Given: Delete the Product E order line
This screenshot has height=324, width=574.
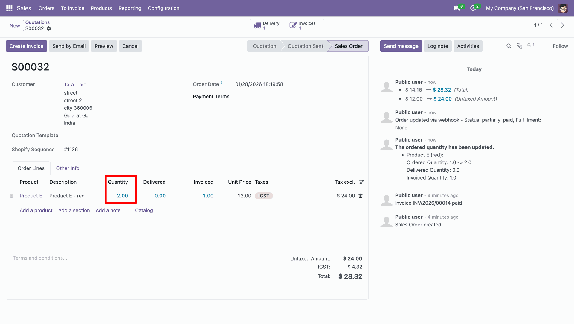Looking at the screenshot, I should pyautogui.click(x=361, y=196).
